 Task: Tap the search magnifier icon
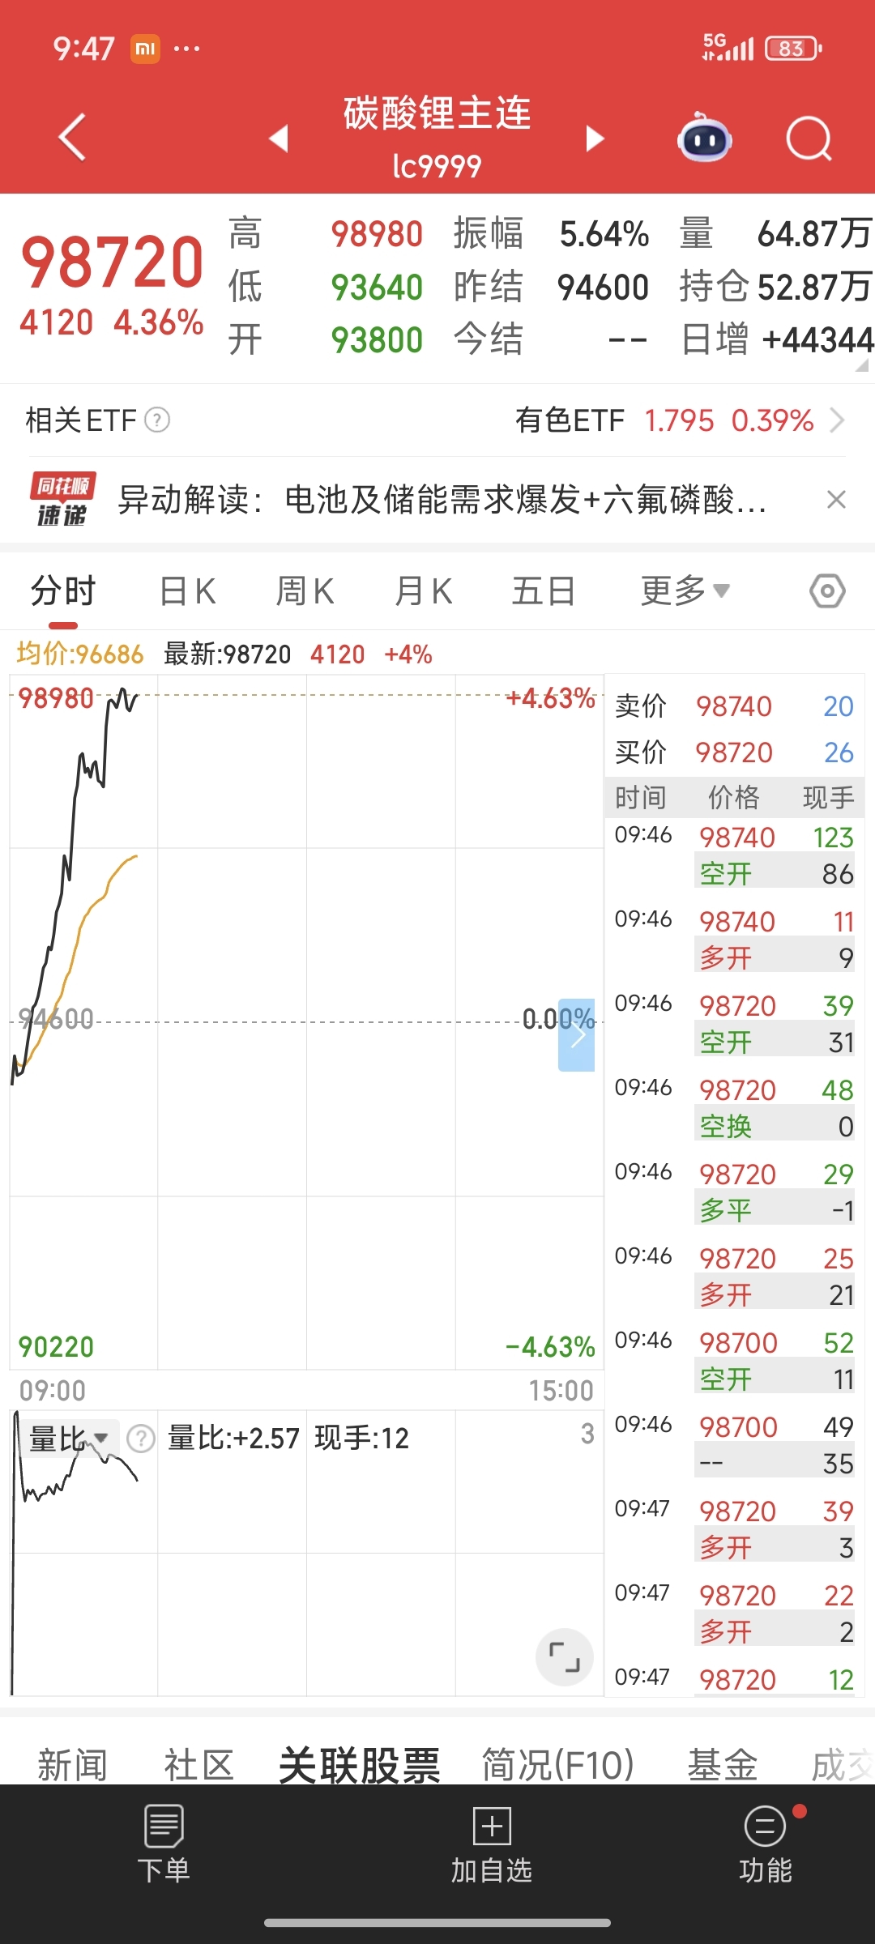click(x=809, y=139)
